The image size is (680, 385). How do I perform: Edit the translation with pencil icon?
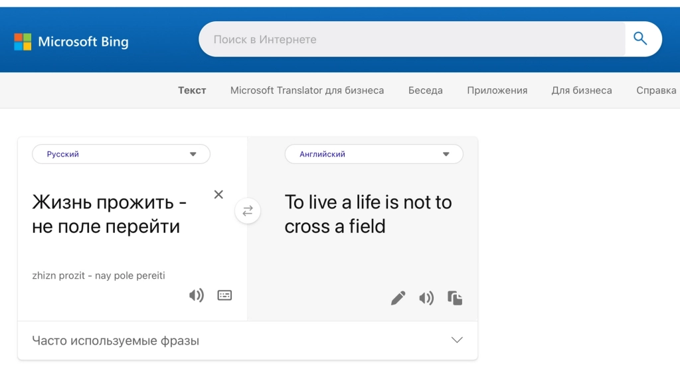pos(398,298)
